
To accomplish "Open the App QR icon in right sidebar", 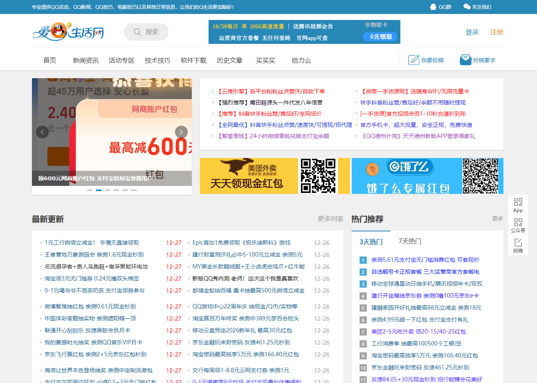I will [518, 204].
